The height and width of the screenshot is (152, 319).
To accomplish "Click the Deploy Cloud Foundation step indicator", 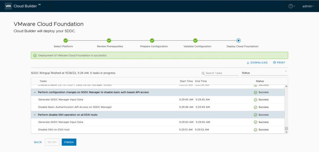I will coord(238,40).
